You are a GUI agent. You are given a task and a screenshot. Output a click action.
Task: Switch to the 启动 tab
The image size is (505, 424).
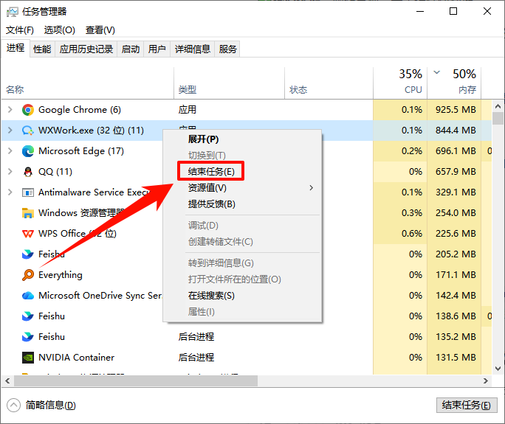coord(131,49)
